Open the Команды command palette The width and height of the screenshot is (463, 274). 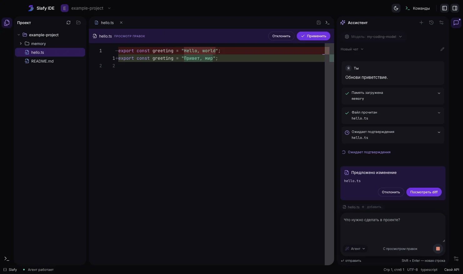click(418, 8)
